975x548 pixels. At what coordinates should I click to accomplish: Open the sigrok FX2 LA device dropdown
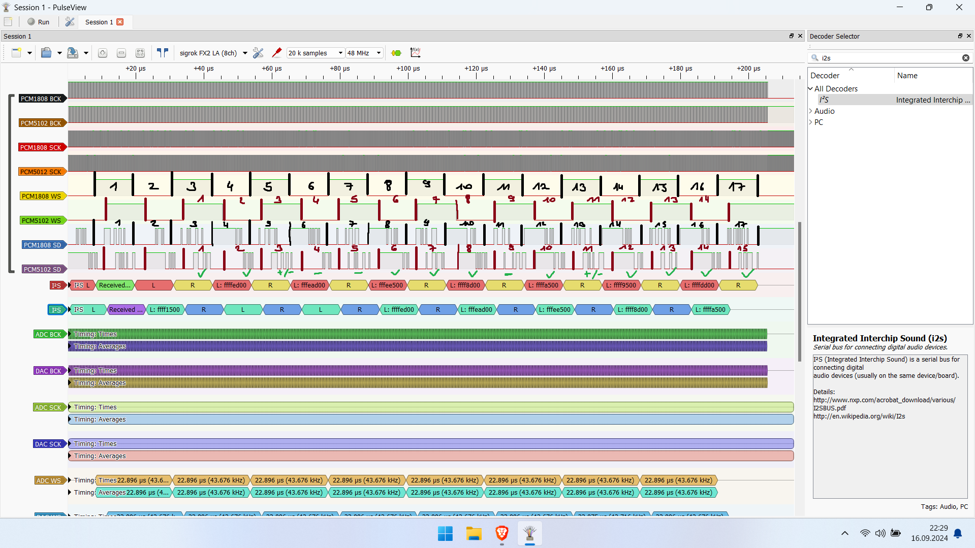click(213, 53)
